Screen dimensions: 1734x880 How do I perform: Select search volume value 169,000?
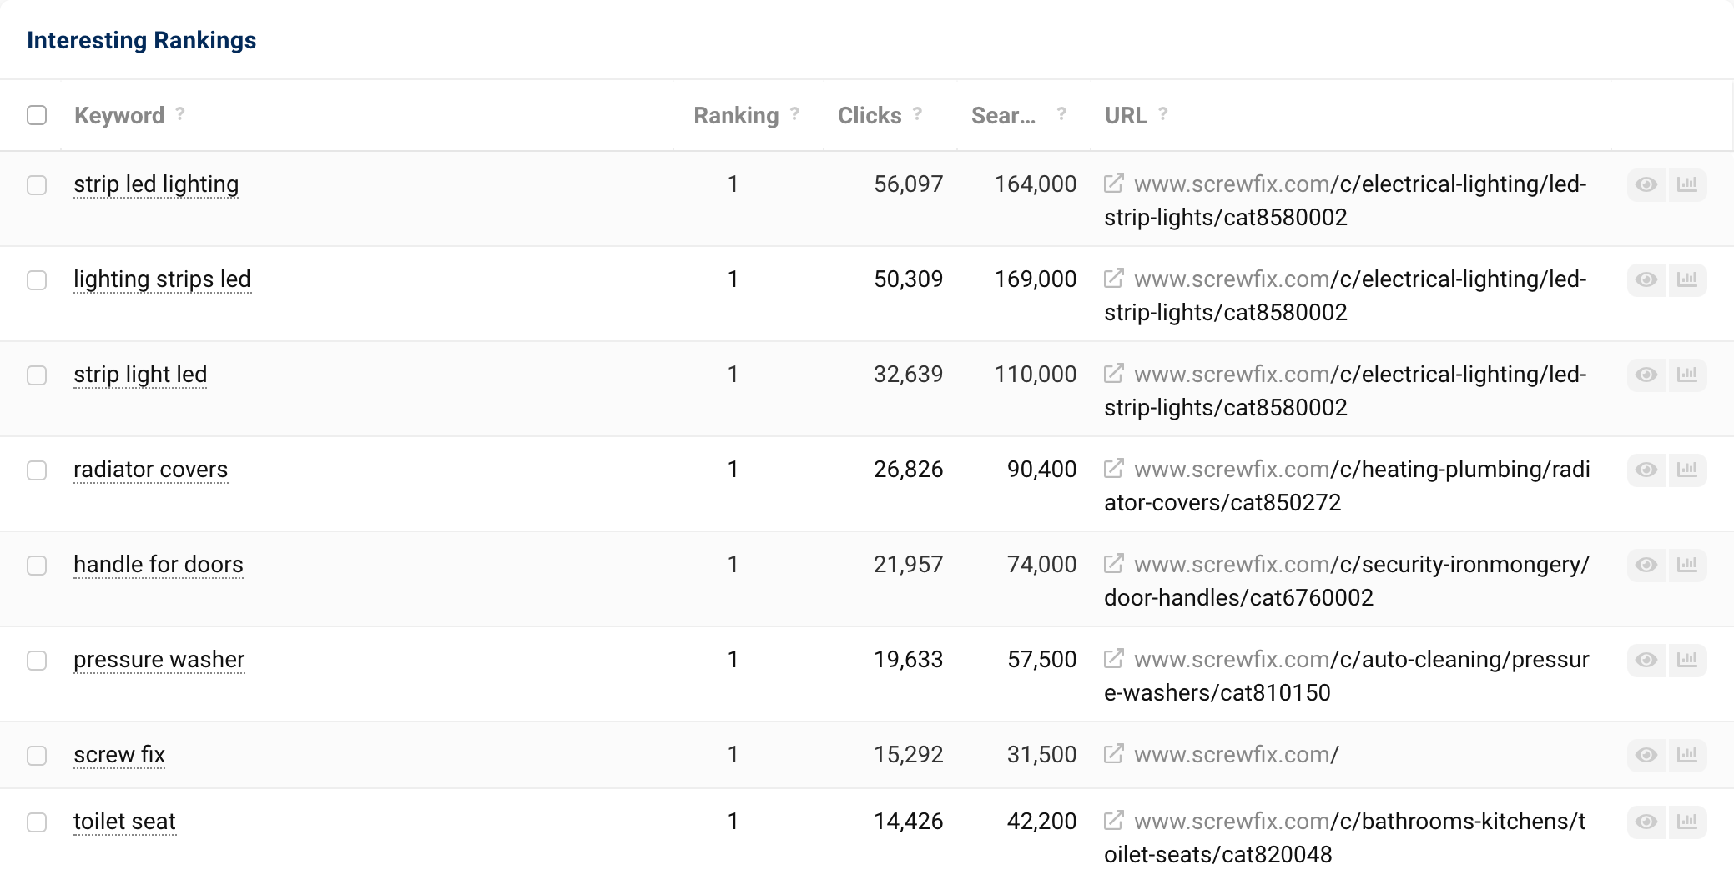(x=1035, y=279)
